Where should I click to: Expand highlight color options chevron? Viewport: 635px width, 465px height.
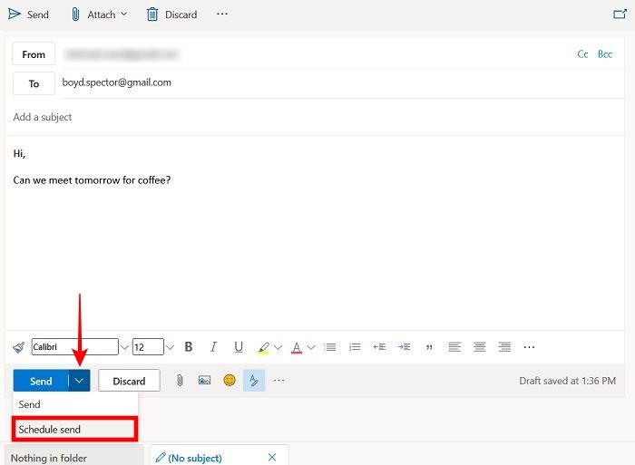[x=278, y=347]
